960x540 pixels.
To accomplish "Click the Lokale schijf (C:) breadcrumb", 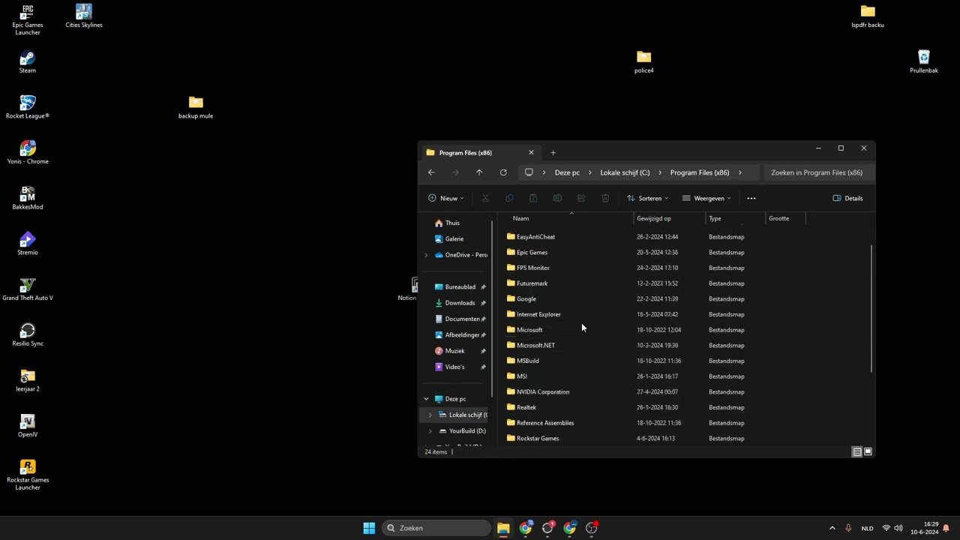I will [625, 172].
